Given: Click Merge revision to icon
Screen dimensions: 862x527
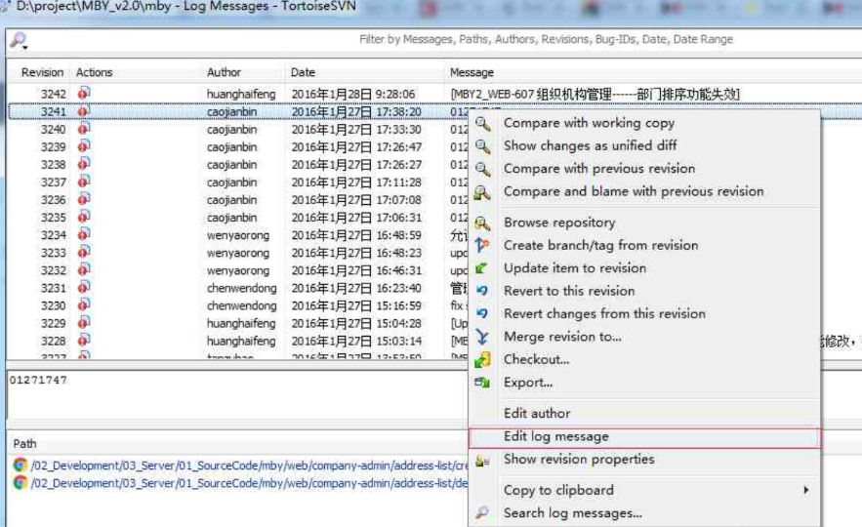Looking at the screenshot, I should (482, 337).
